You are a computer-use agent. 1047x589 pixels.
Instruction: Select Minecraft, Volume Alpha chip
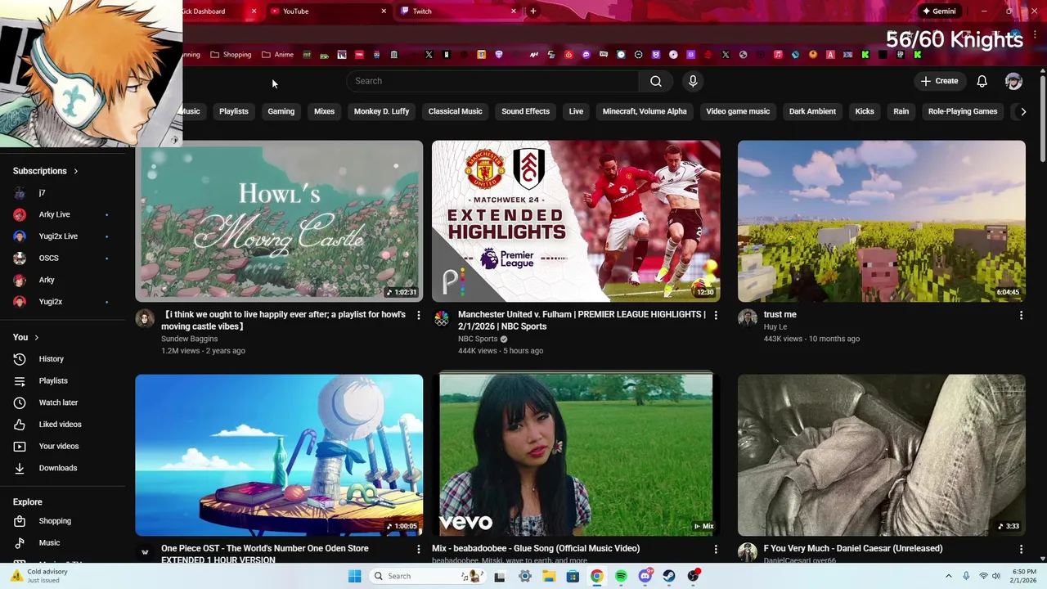(x=645, y=111)
